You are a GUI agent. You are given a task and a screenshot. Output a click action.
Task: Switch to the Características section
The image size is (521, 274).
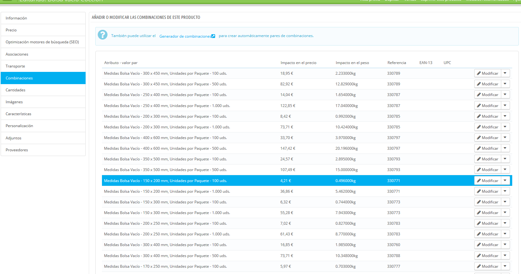pyautogui.click(x=43, y=114)
